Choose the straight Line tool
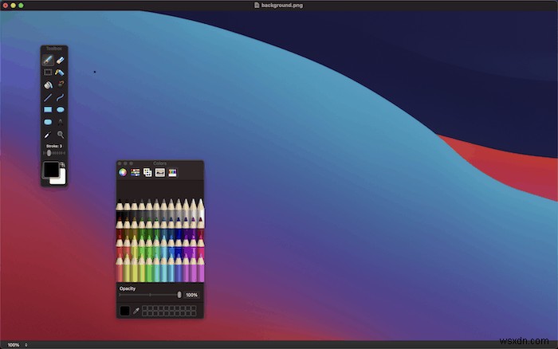Image resolution: width=558 pixels, height=349 pixels. (48, 97)
